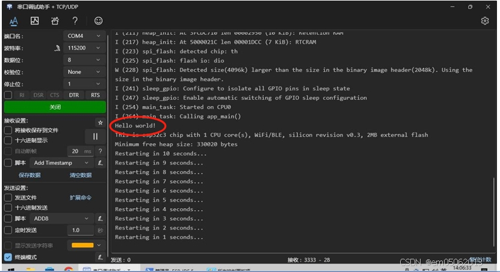The image size is (500, 272).
Task: Click the orange send text color swatch
Action: tap(82, 245)
